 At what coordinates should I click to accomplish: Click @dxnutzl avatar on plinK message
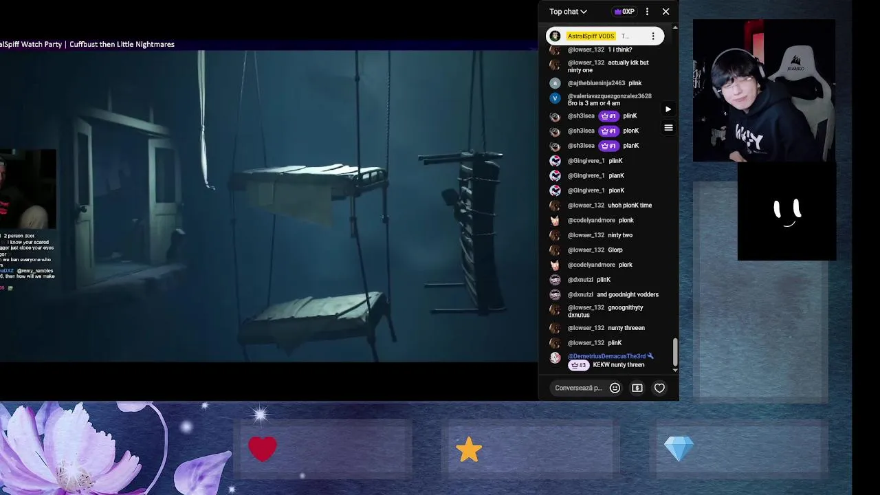pyautogui.click(x=555, y=280)
